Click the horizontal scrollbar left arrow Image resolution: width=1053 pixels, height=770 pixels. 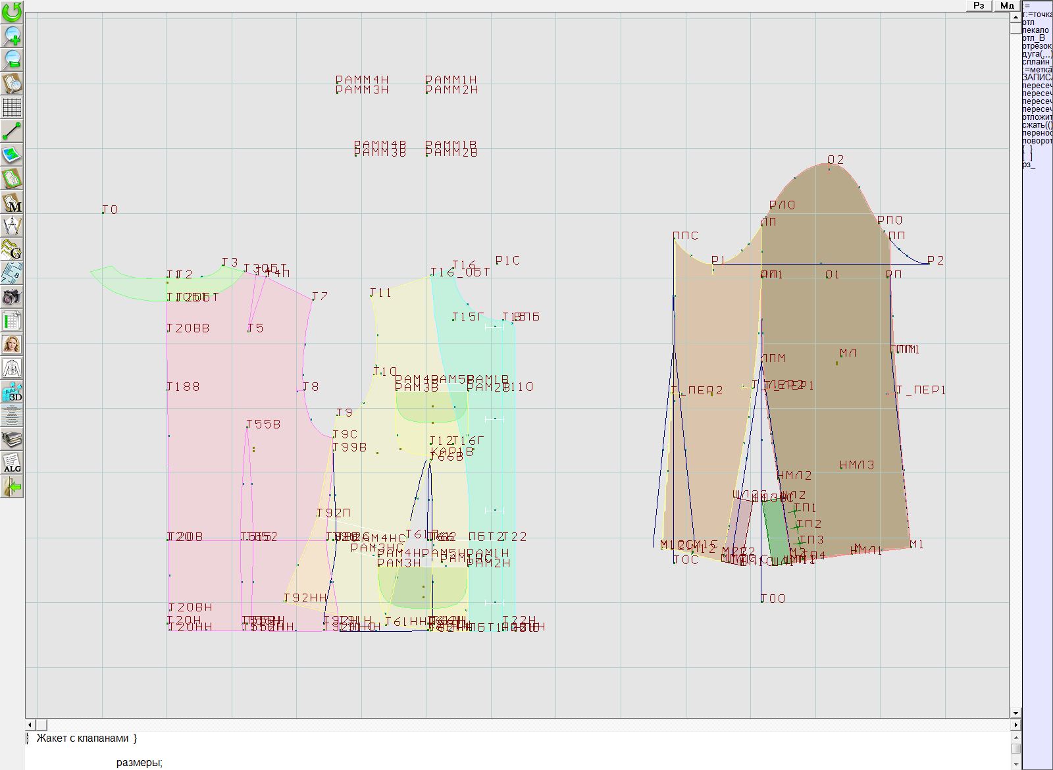30,725
